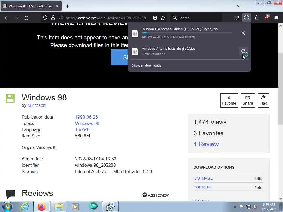Viewport: 283px width, 212px height.
Task: Open site permissions icon in address bar
Action: click(x=61, y=18)
